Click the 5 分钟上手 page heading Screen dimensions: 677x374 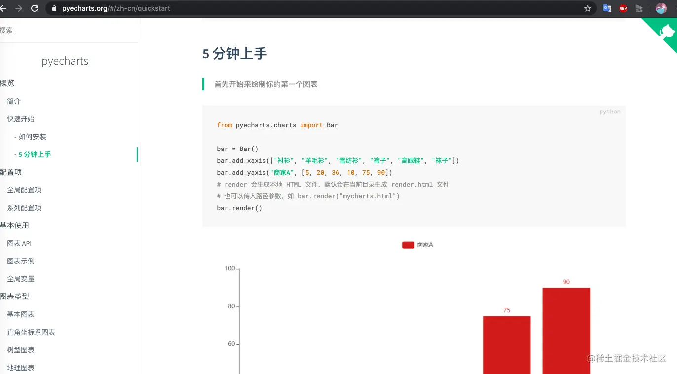tap(235, 54)
